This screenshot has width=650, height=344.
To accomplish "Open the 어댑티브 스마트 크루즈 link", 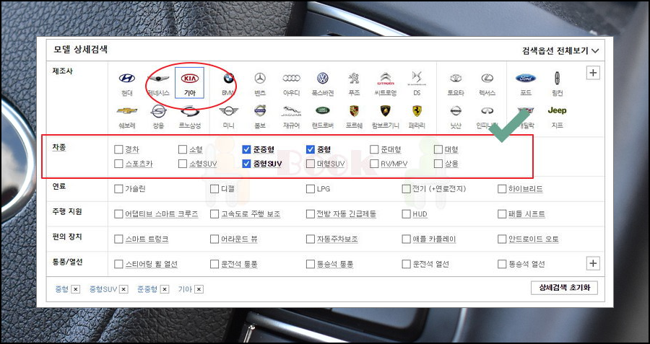I will pyautogui.click(x=162, y=214).
